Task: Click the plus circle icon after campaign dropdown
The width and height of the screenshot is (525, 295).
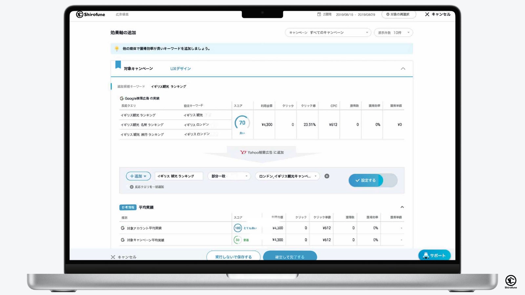Action: click(x=327, y=176)
